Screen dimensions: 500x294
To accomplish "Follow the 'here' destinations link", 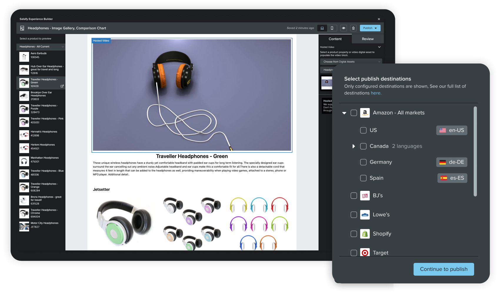I will pos(376,93).
